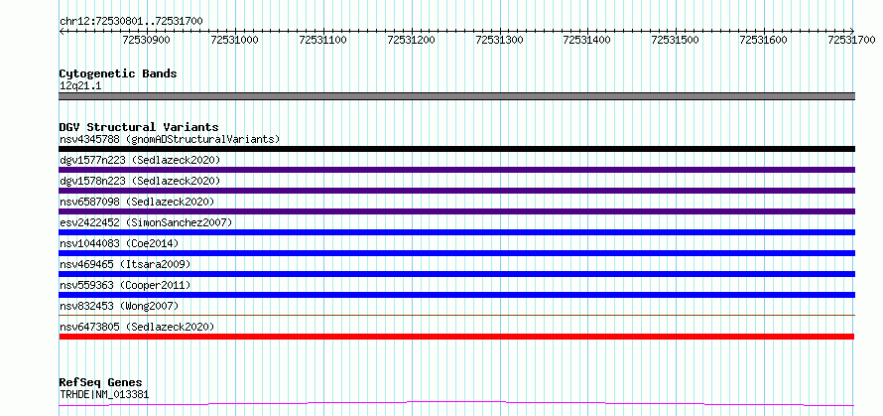Click ruler position 72531200
The height and width of the screenshot is (416, 883).
tap(411, 40)
